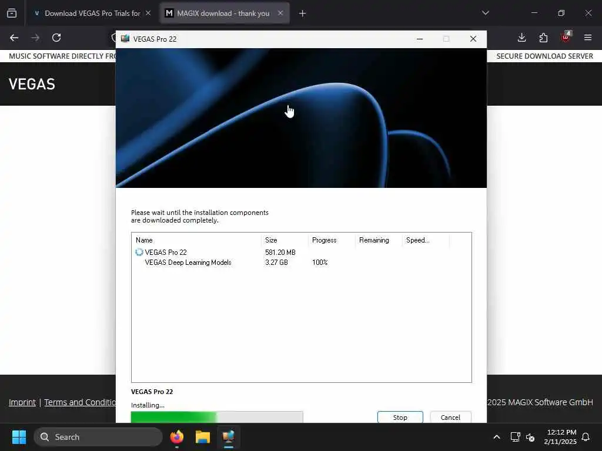602x451 pixels.
Task: Open Firefox from the taskbar
Action: click(176, 437)
